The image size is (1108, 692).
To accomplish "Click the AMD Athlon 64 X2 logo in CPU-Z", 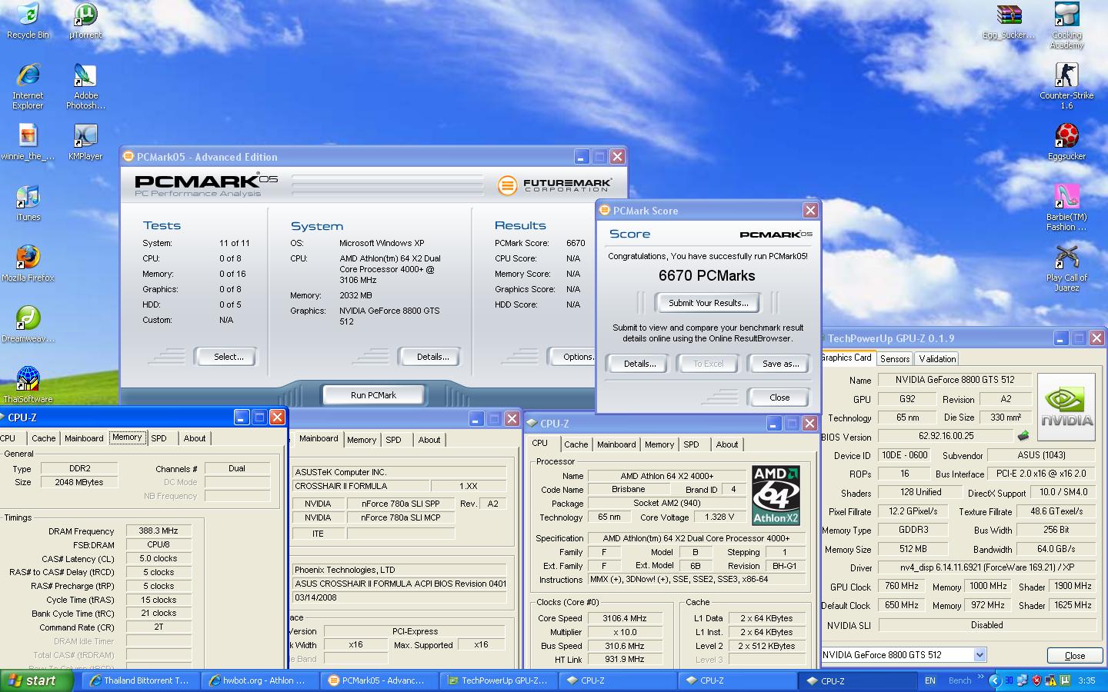I will pyautogui.click(x=776, y=494).
